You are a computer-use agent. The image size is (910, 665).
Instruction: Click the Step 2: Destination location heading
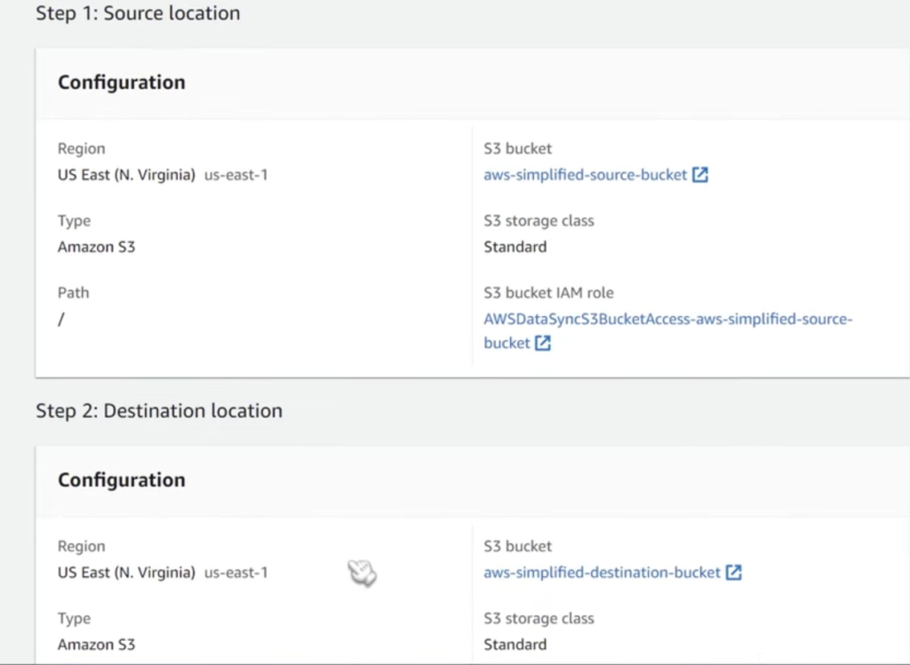[159, 411]
